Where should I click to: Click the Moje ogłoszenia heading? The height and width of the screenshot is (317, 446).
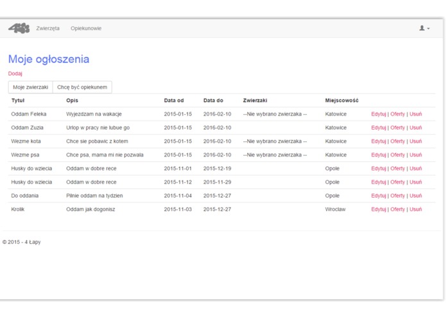click(x=49, y=59)
